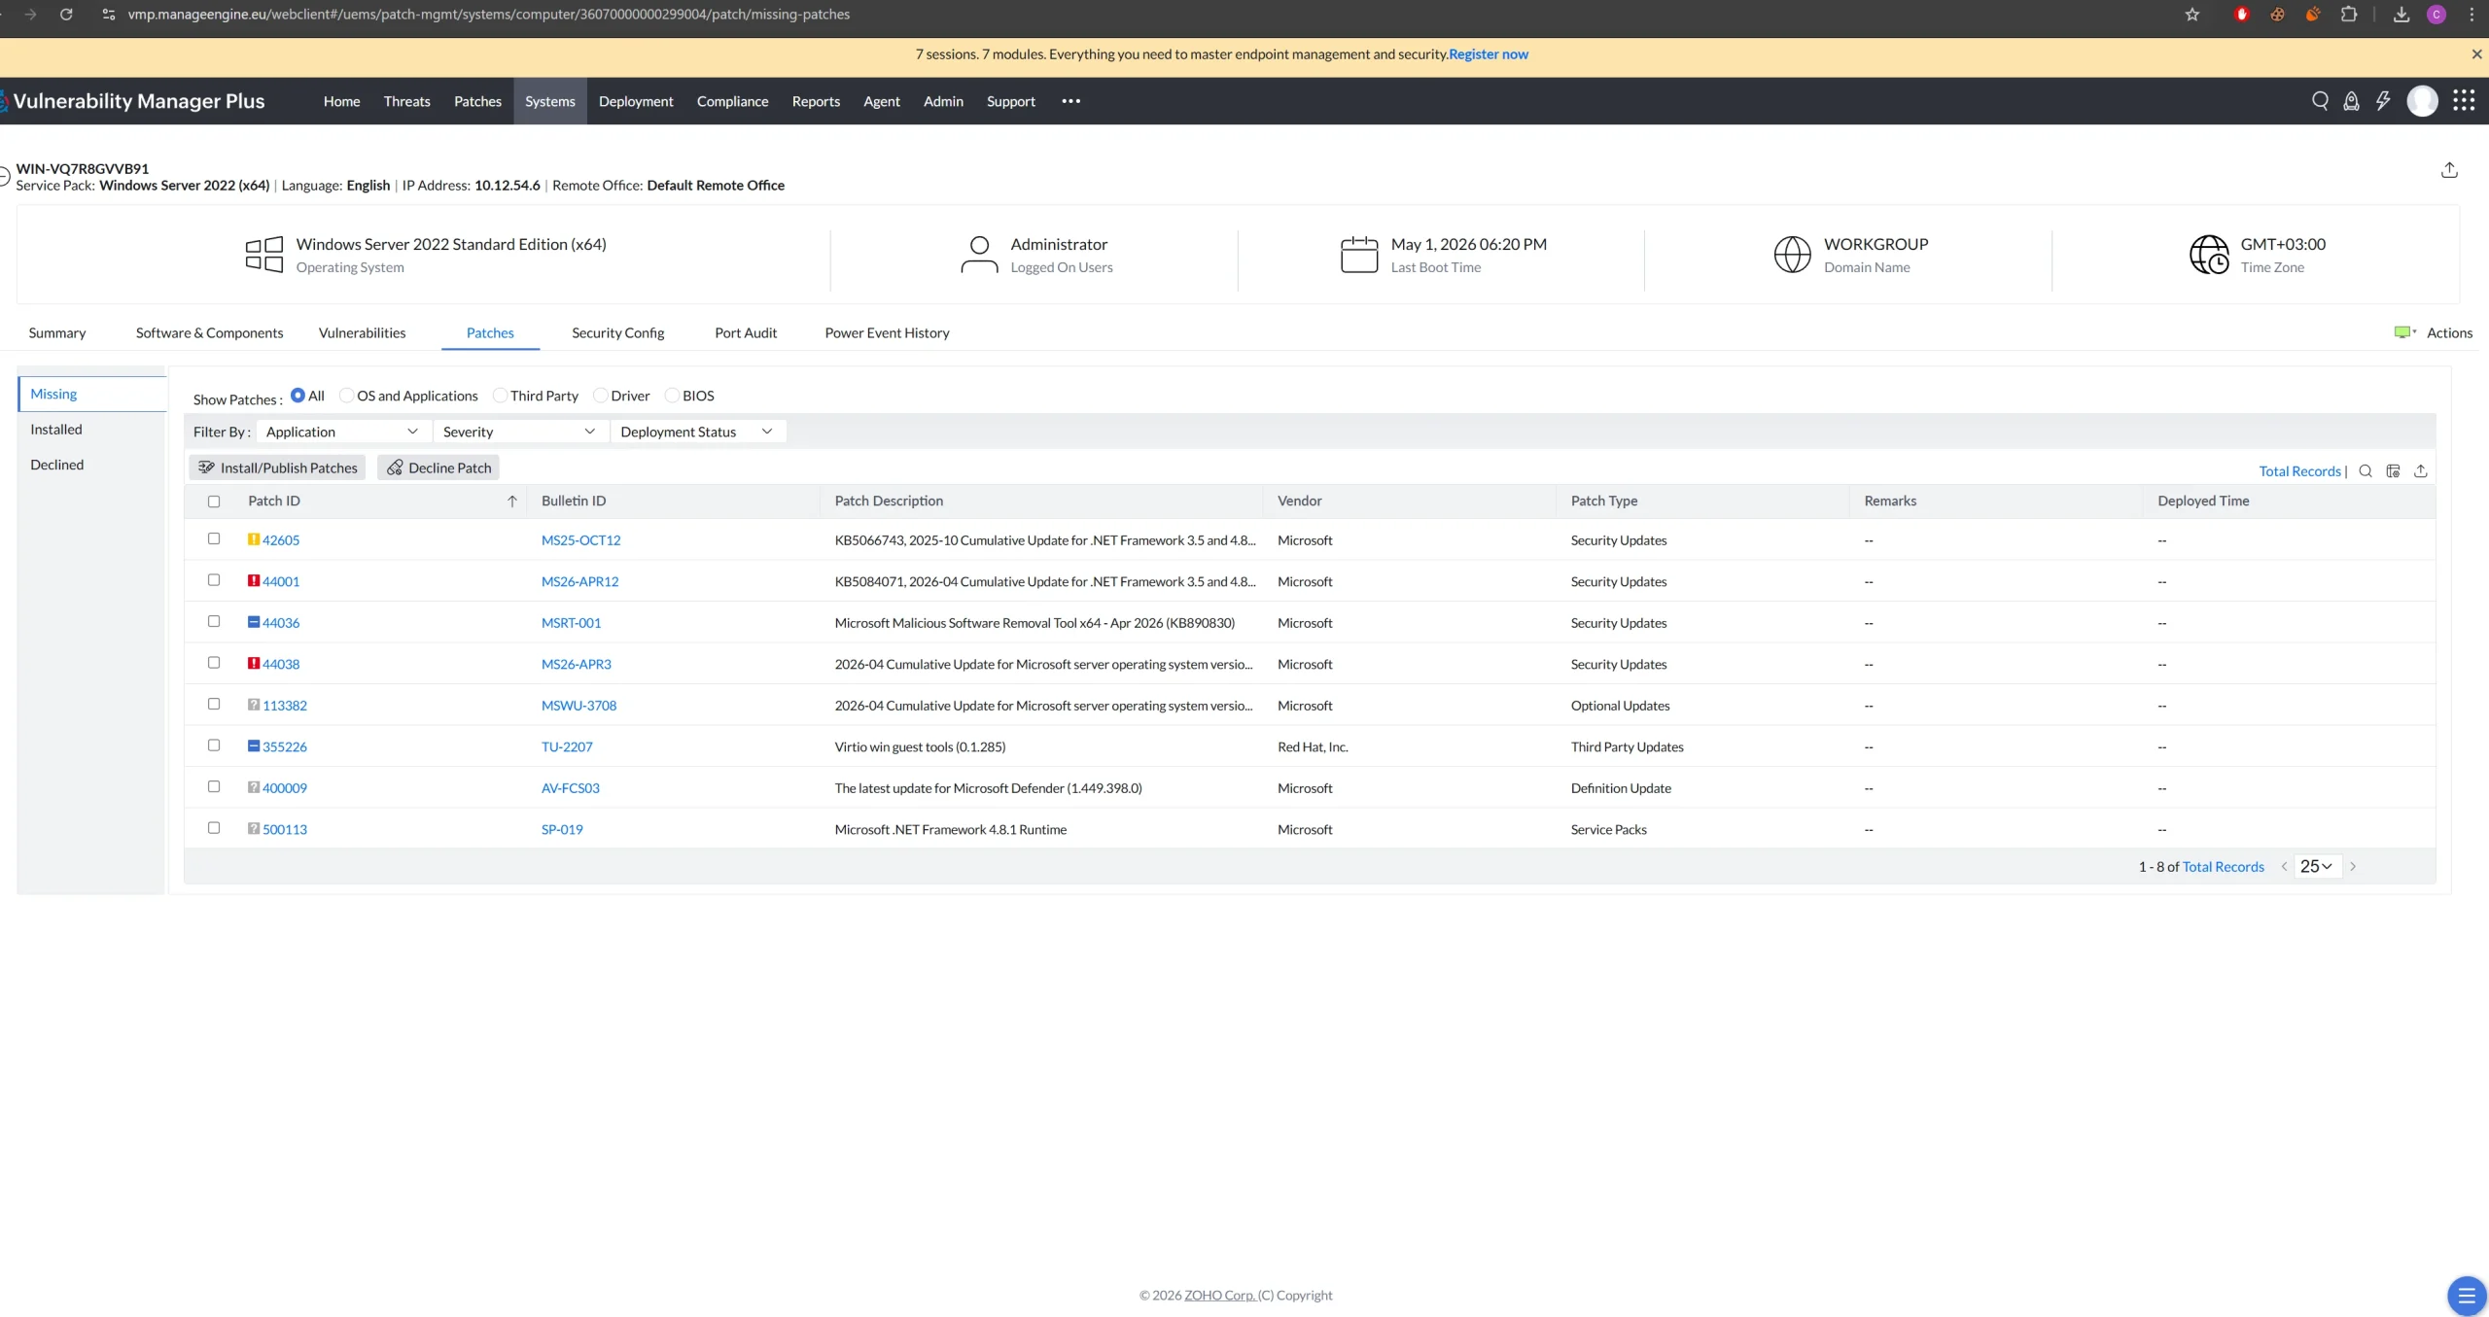The height and width of the screenshot is (1317, 2489).
Task: Open the apps grid icon
Action: click(x=2464, y=101)
